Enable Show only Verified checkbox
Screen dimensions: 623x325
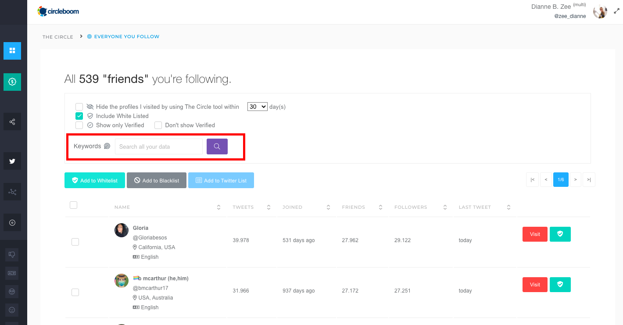(79, 125)
